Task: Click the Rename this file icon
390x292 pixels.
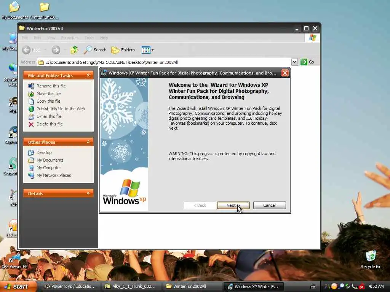Action: [x=31, y=86]
